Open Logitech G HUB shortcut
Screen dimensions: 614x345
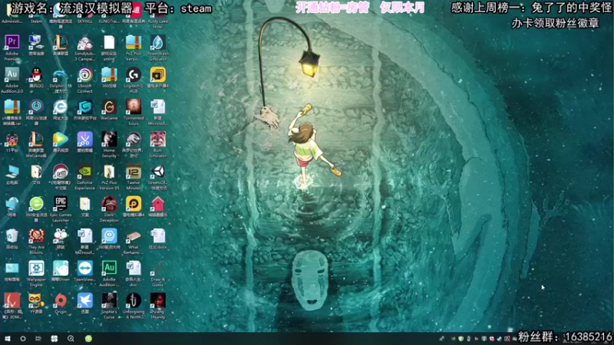pos(134,74)
